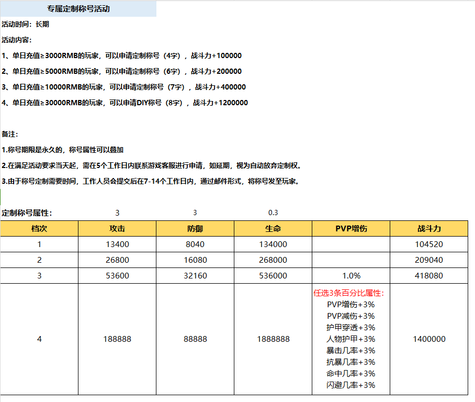
Task: Select the attack value 188888
Action: point(117,339)
